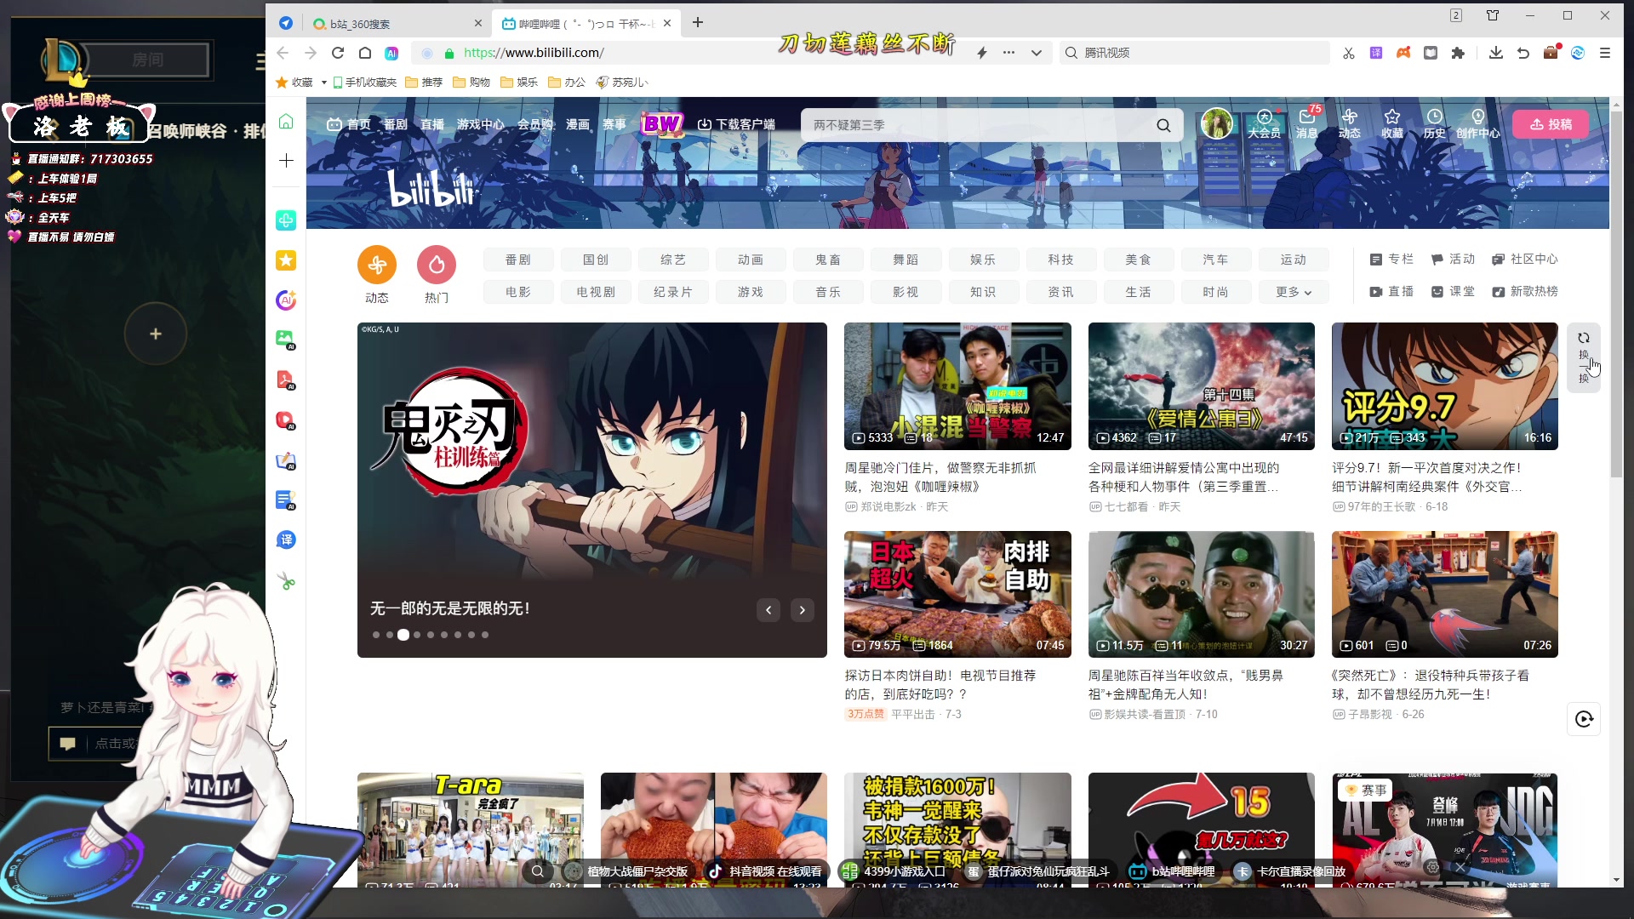
Task: Click the pink 投稿 upload button
Action: pos(1551,124)
